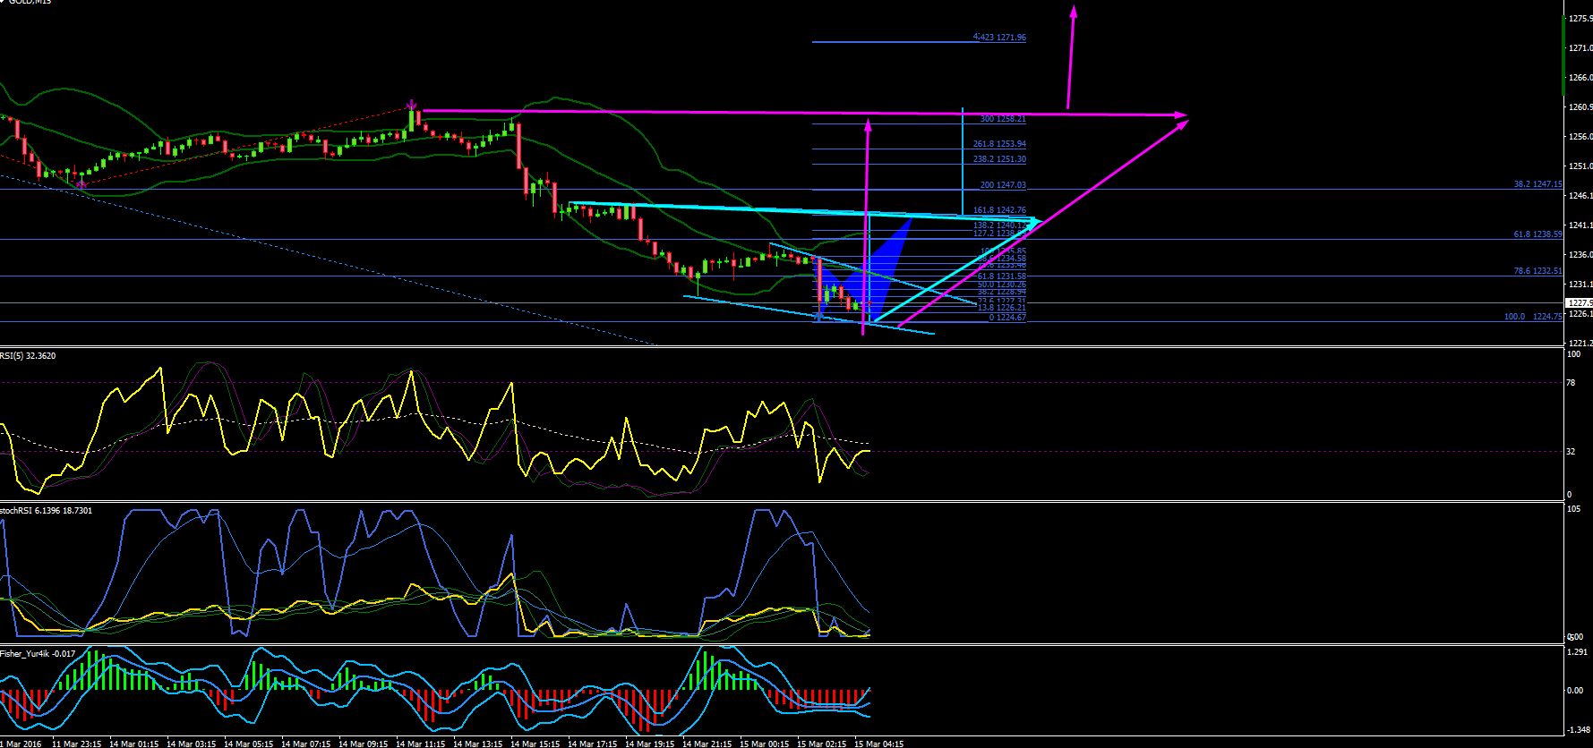Click the Fibonacci label "4.423 1271.96"
The height and width of the screenshot is (748, 1593).
tap(999, 38)
